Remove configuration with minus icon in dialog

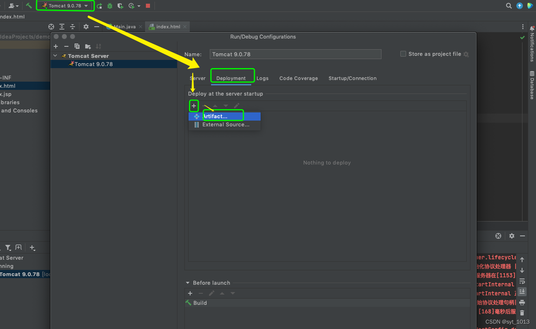(x=66, y=46)
